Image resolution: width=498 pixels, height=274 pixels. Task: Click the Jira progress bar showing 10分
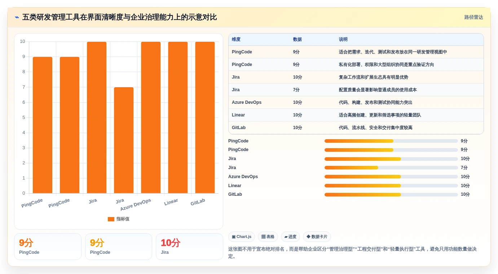point(391,159)
